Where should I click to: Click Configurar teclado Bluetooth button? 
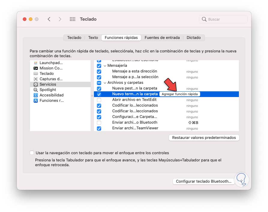[203, 181]
